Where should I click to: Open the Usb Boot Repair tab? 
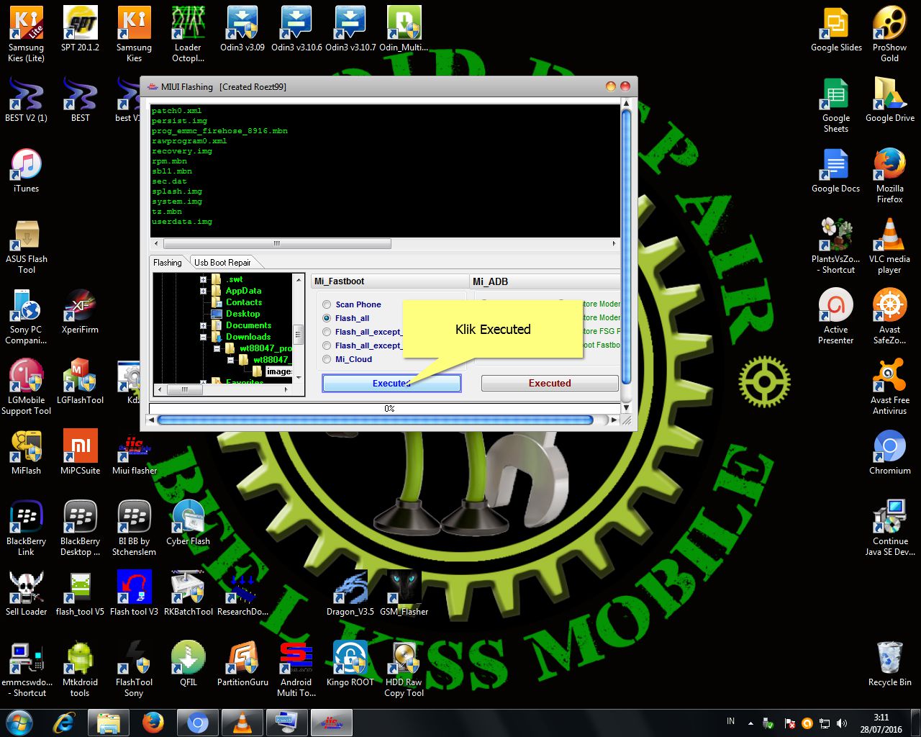[222, 262]
